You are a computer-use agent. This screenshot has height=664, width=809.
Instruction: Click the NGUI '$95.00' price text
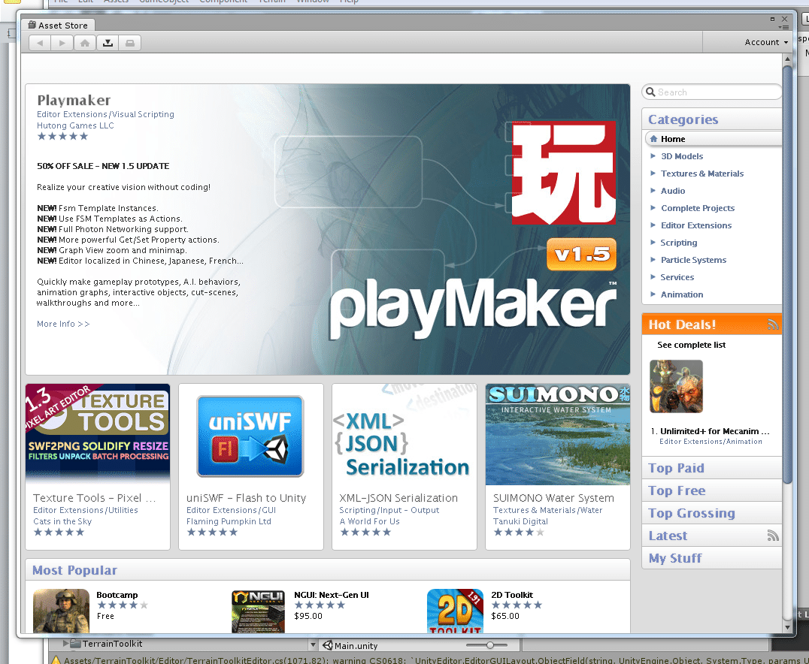point(308,615)
